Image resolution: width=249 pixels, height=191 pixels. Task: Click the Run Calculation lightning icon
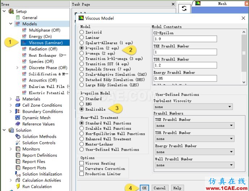(x=18, y=187)
